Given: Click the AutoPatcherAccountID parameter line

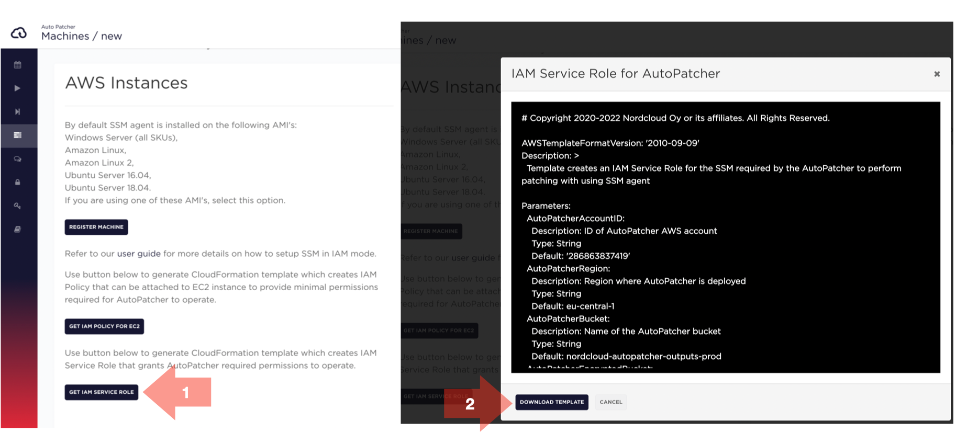Looking at the screenshot, I should coord(575,219).
